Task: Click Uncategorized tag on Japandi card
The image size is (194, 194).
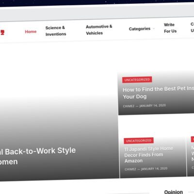Action: click(x=139, y=141)
